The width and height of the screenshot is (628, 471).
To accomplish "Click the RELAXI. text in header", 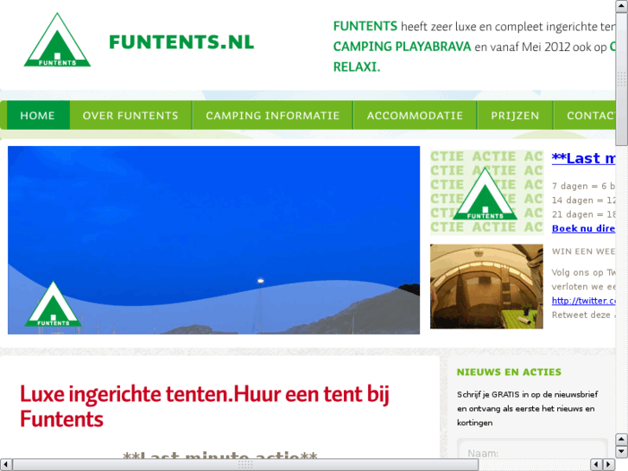I will point(357,67).
